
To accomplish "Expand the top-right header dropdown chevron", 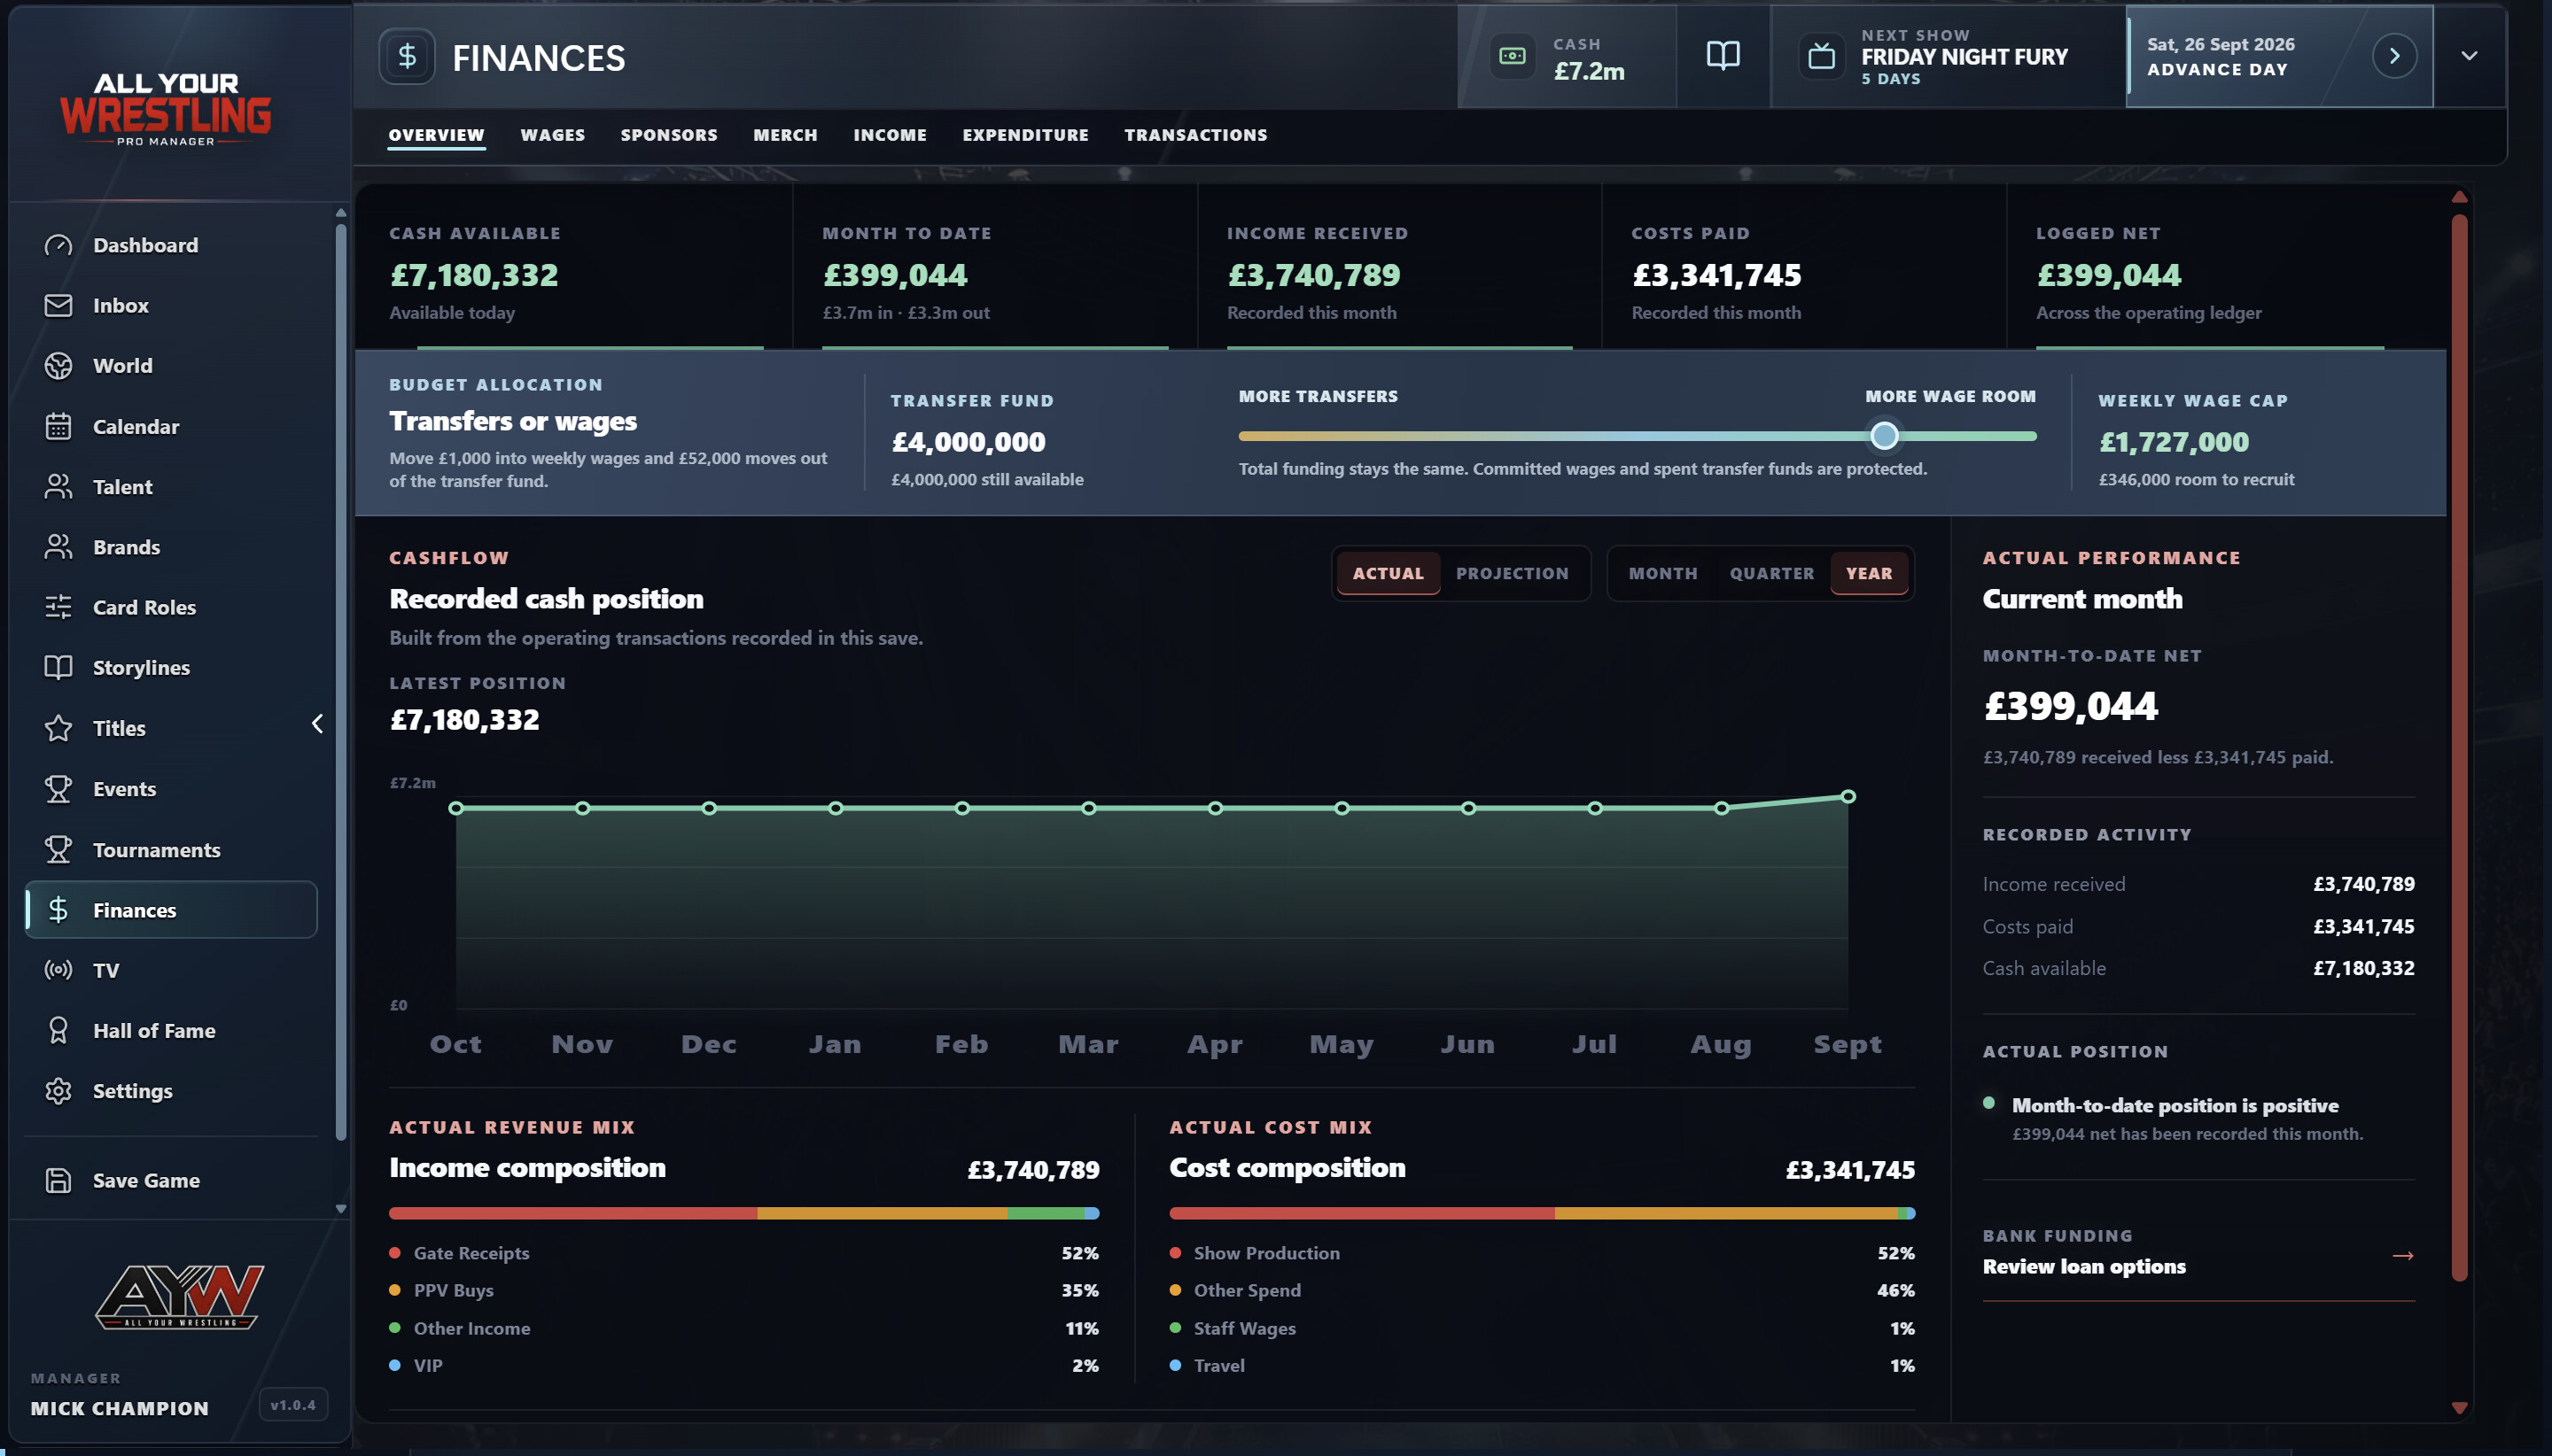I will pyautogui.click(x=2469, y=56).
